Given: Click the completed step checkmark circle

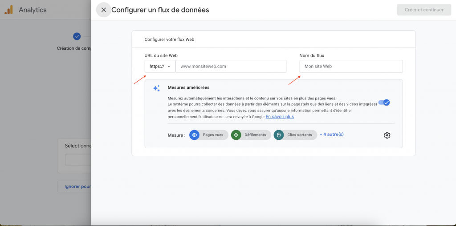Looking at the screenshot, I should (77, 36).
